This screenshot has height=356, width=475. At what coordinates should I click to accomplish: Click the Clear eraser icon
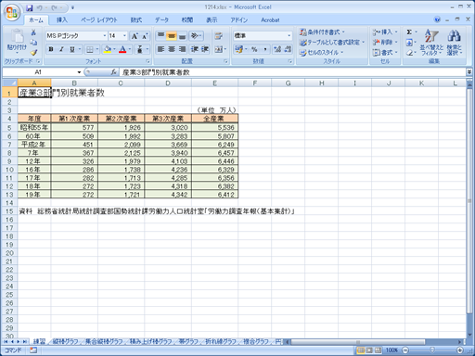(x=409, y=53)
